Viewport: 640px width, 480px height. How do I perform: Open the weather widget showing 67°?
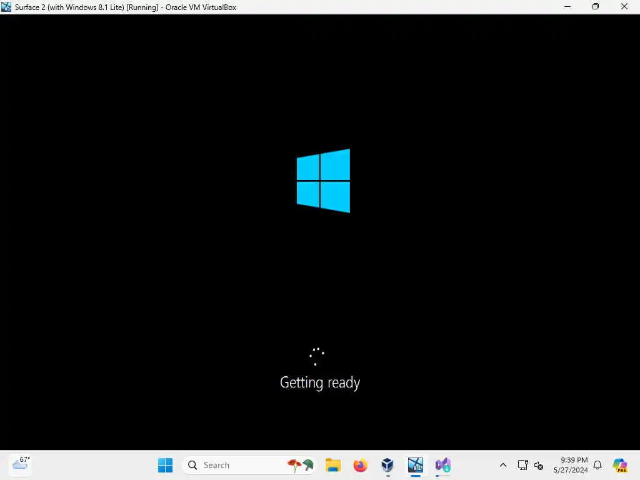pos(21,465)
